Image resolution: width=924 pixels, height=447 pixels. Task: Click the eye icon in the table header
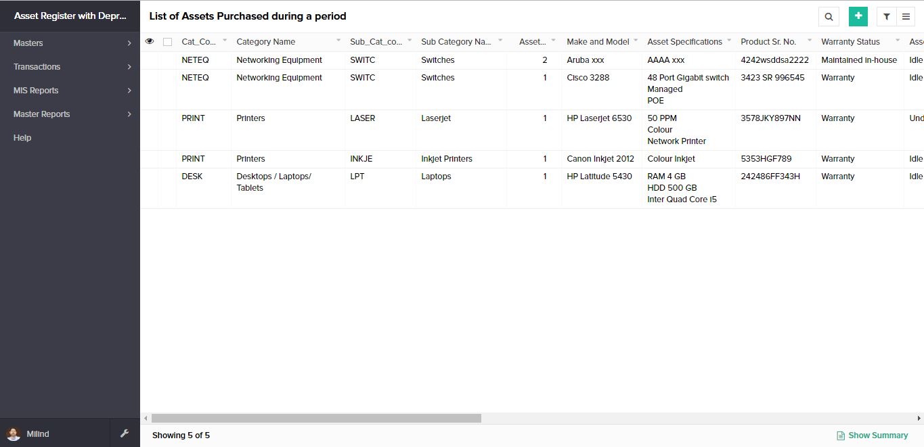(150, 41)
